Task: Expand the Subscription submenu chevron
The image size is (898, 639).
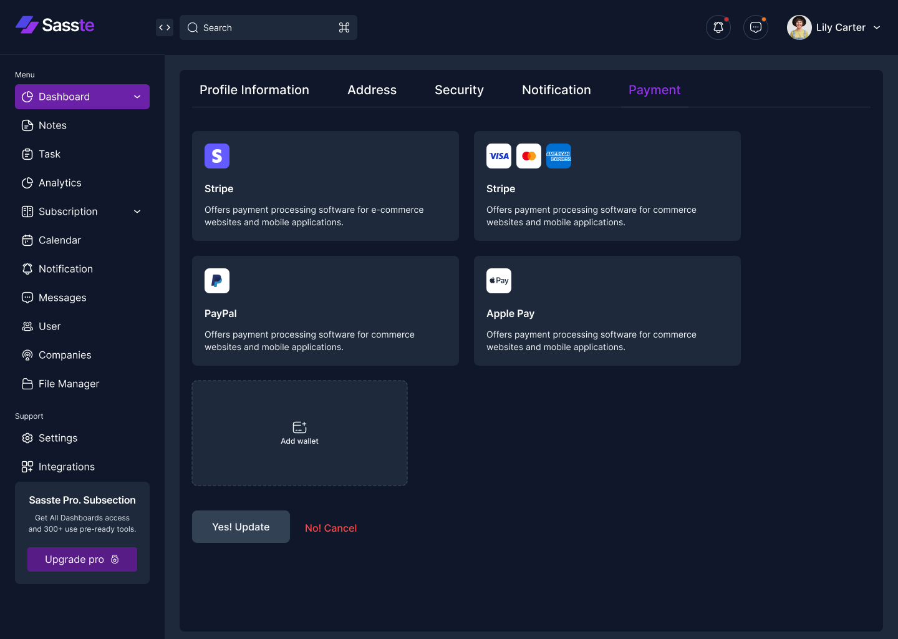Action: point(137,212)
